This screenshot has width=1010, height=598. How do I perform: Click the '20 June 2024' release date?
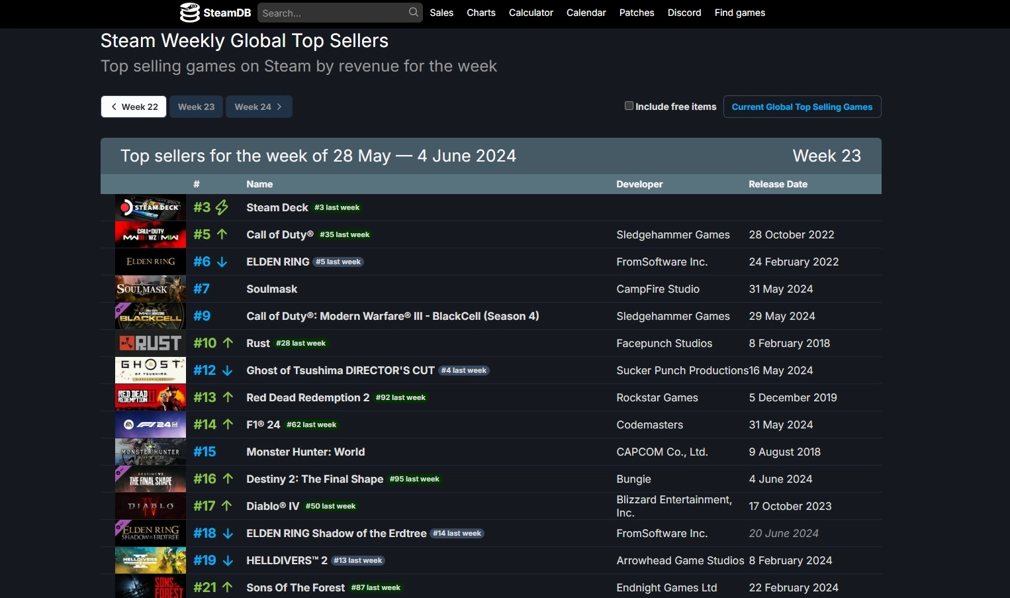784,533
